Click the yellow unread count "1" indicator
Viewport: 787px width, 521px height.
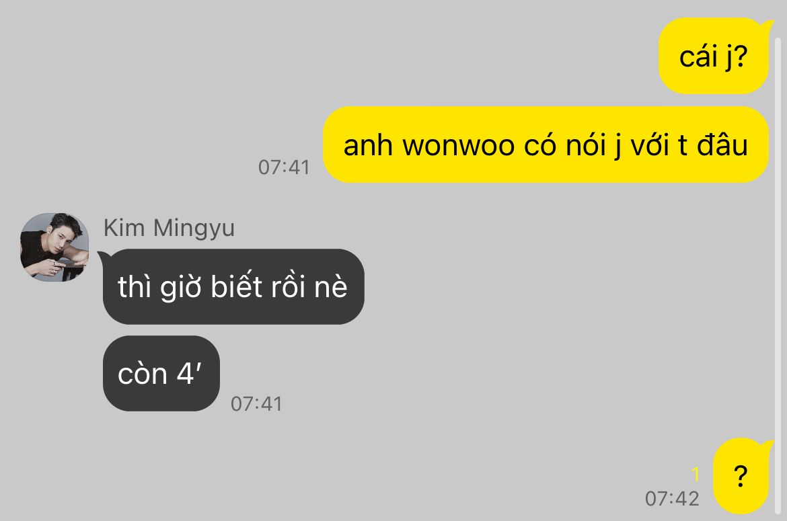click(695, 474)
